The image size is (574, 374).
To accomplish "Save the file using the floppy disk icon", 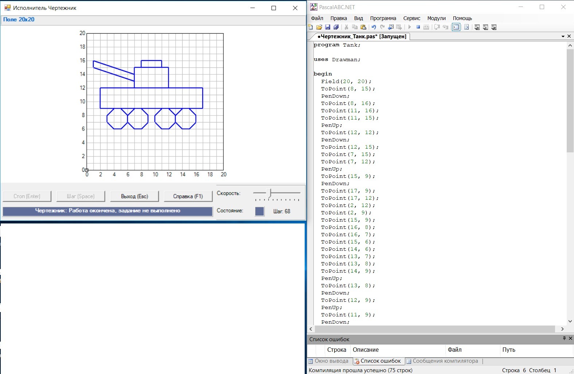I will [x=328, y=27].
